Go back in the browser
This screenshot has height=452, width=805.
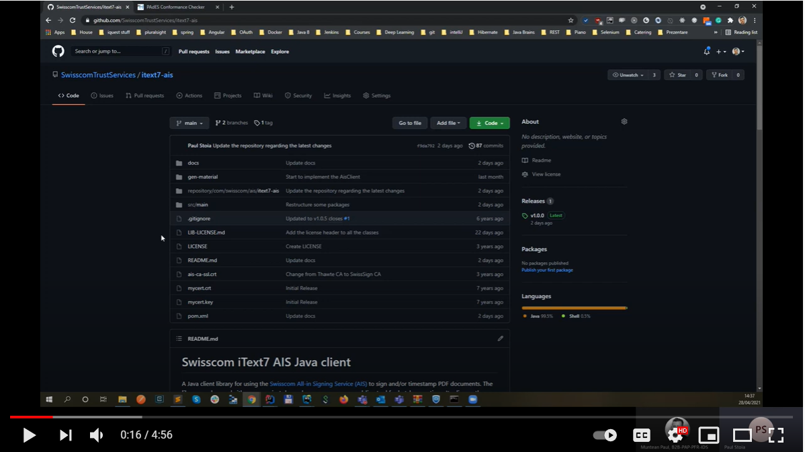(48, 20)
